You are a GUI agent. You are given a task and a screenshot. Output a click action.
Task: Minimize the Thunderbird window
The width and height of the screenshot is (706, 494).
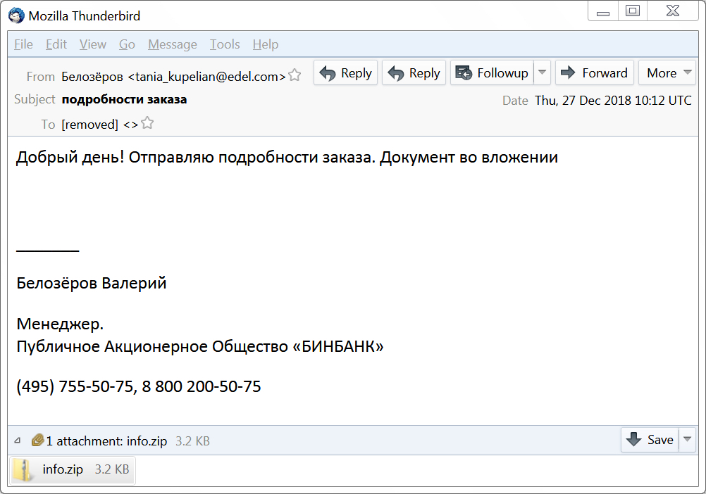point(603,12)
